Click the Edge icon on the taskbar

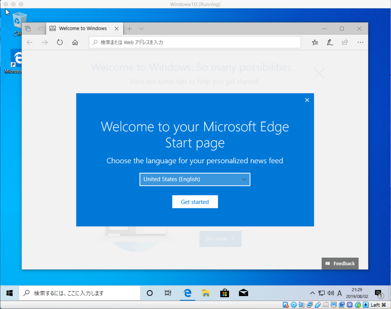tap(187, 293)
